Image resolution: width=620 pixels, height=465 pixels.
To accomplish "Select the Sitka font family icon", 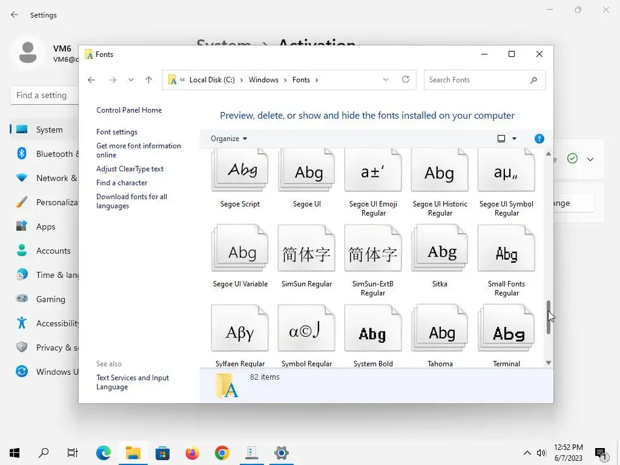I will 440,248.
